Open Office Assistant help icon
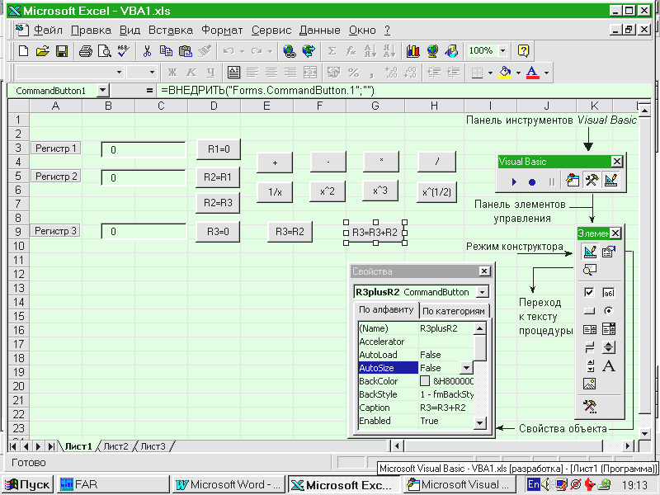Screen dimensions: 660x495 pyautogui.click(x=523, y=51)
